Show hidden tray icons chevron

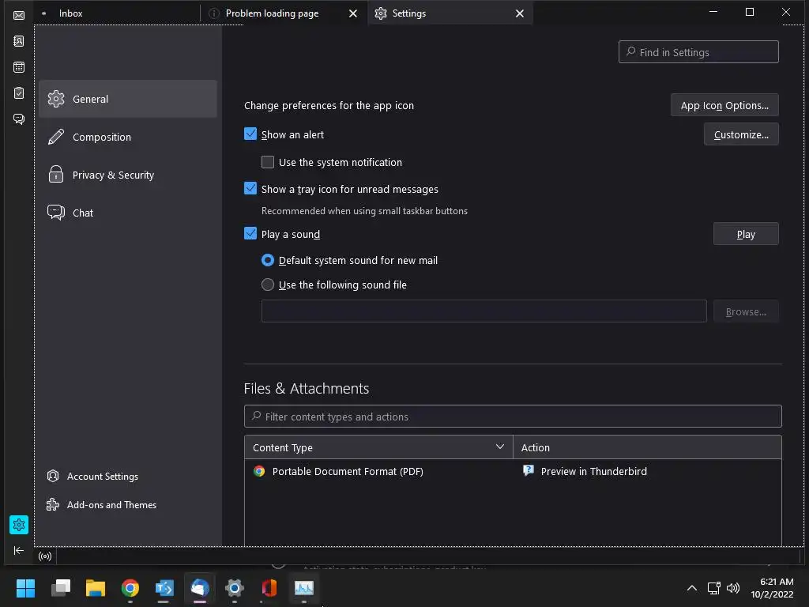[692, 588]
